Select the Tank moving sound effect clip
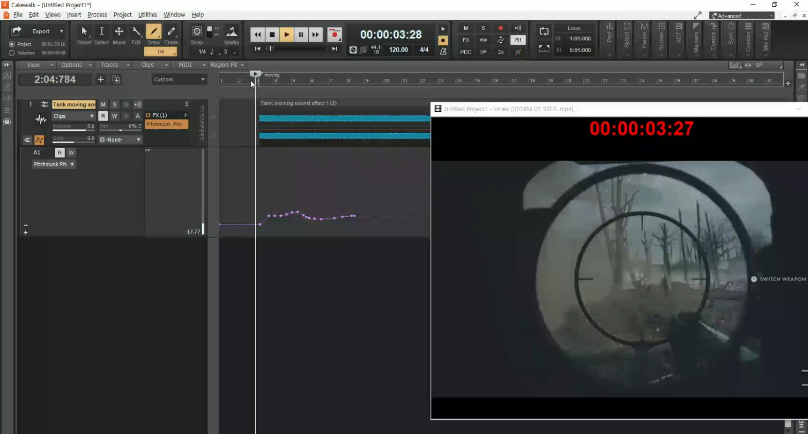The image size is (808, 434). (344, 124)
